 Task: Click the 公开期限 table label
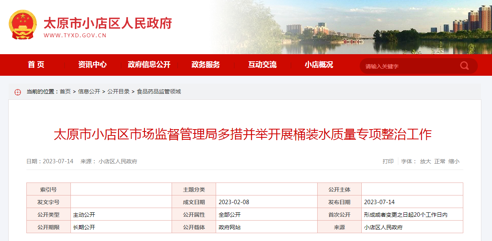(48, 227)
